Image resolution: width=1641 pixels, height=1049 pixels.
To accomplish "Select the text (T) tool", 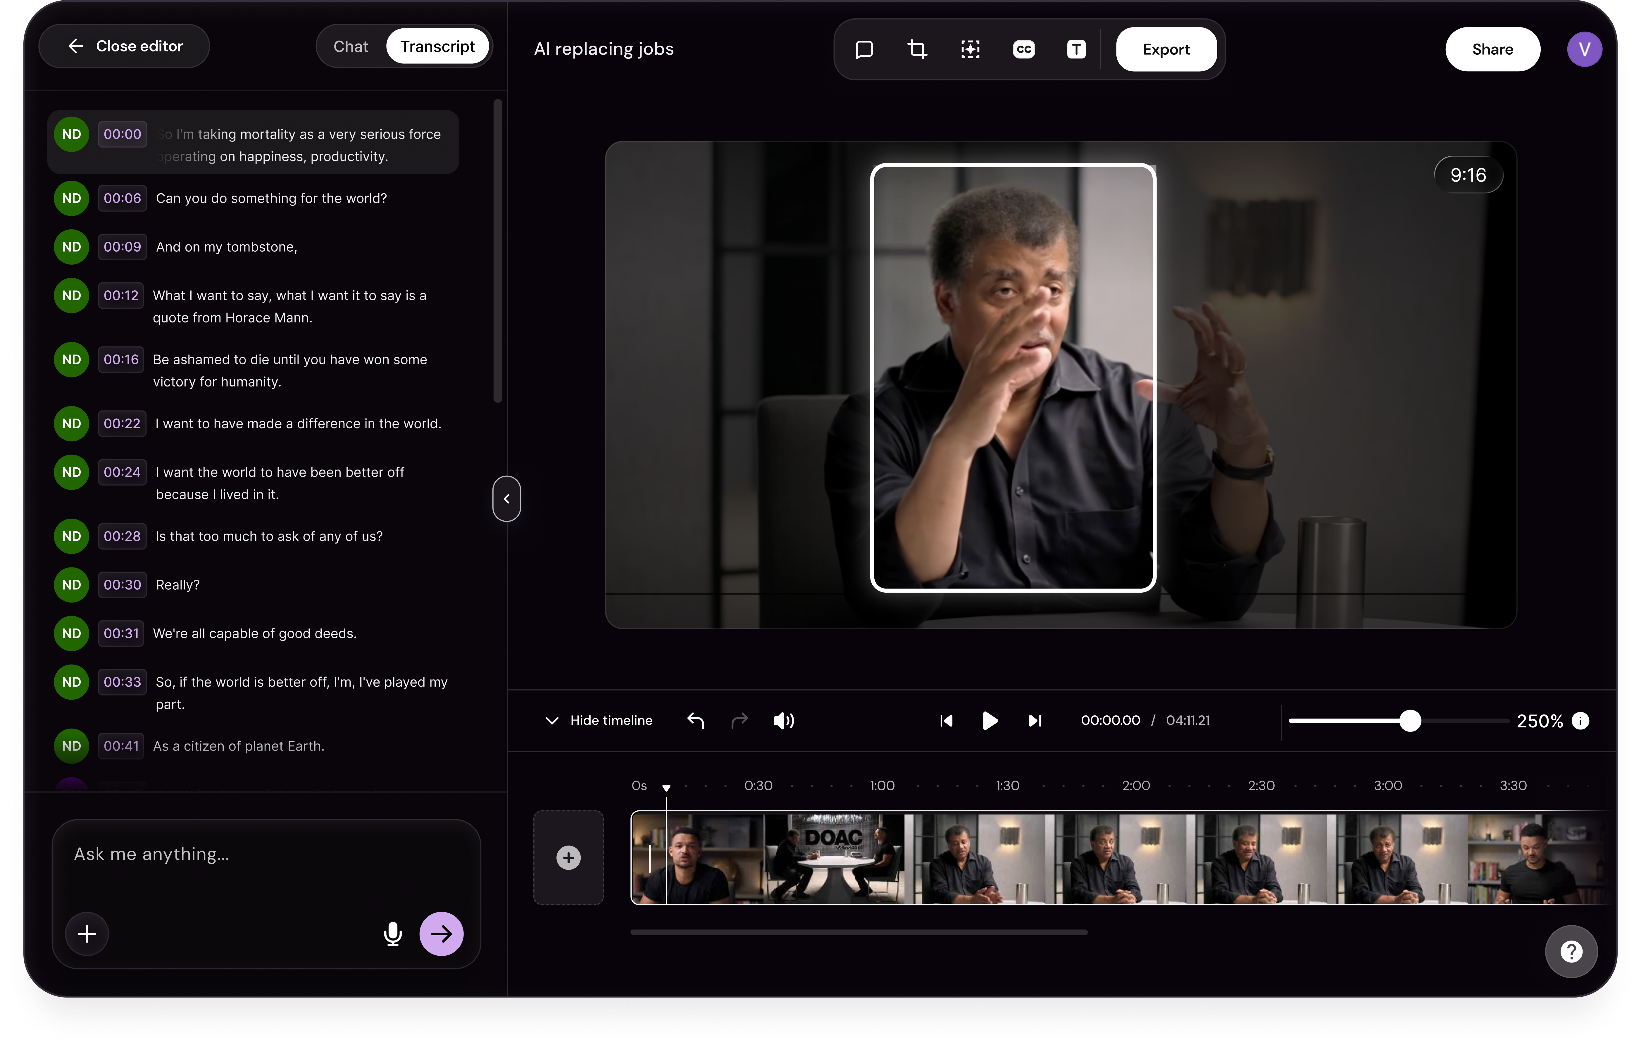I will tap(1075, 49).
